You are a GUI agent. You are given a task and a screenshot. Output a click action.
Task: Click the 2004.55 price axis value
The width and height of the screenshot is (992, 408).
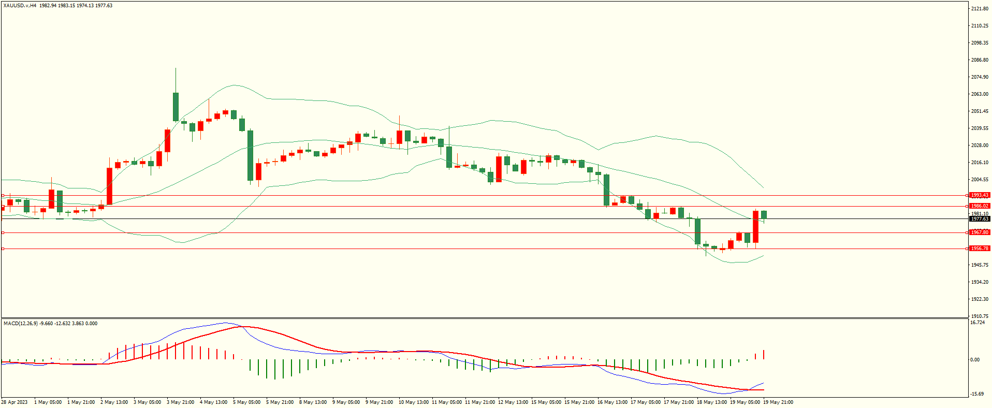point(980,180)
